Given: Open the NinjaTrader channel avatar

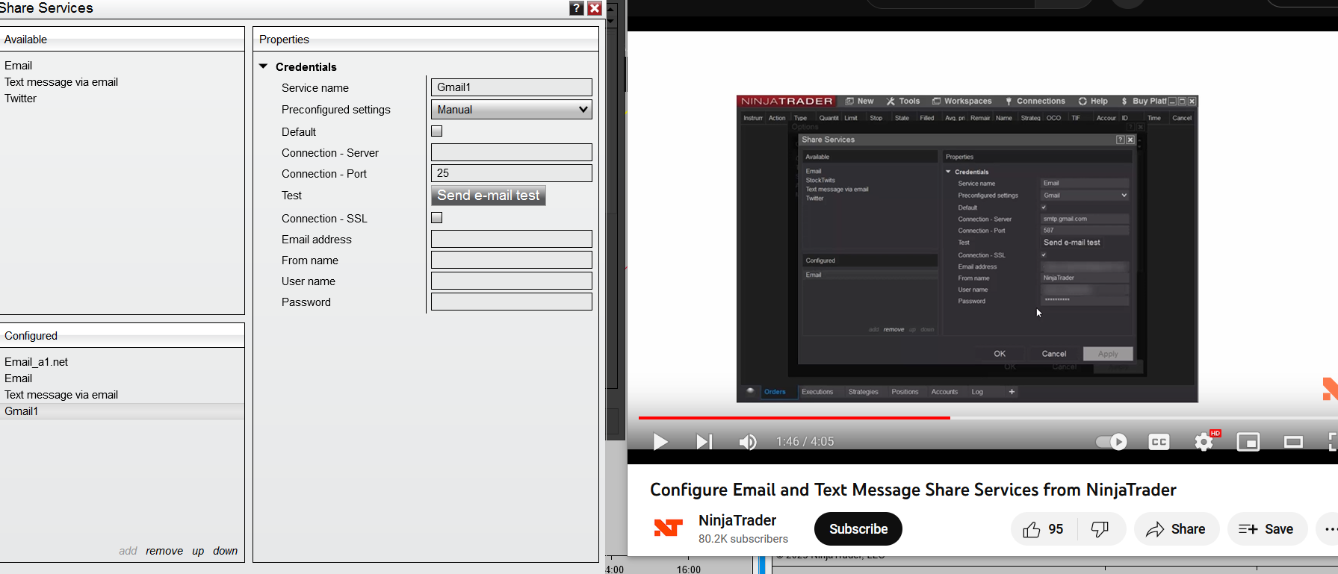Looking at the screenshot, I should [x=668, y=528].
